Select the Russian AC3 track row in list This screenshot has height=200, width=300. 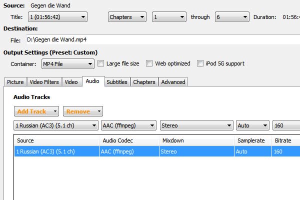click(x=157, y=151)
